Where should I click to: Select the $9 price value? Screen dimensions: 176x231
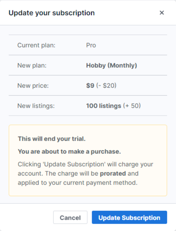[x=90, y=85]
